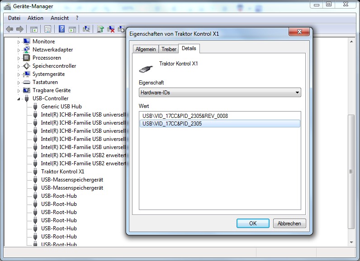Confirm the dialog with OK
Viewport: 360px width, 261px height.
[x=253, y=224]
